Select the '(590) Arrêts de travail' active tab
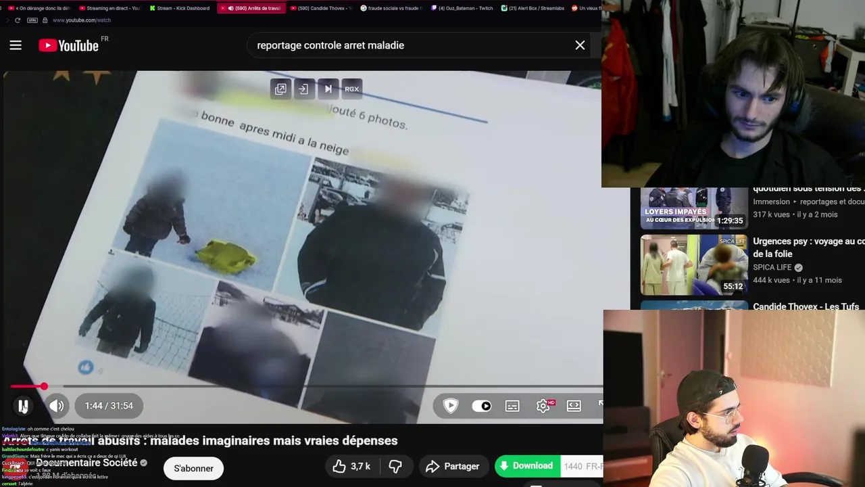The width and height of the screenshot is (865, 487). click(251, 8)
